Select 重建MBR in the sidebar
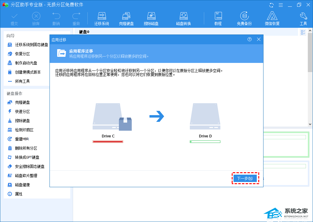This screenshot has width=313, height=222. click(x=18, y=139)
